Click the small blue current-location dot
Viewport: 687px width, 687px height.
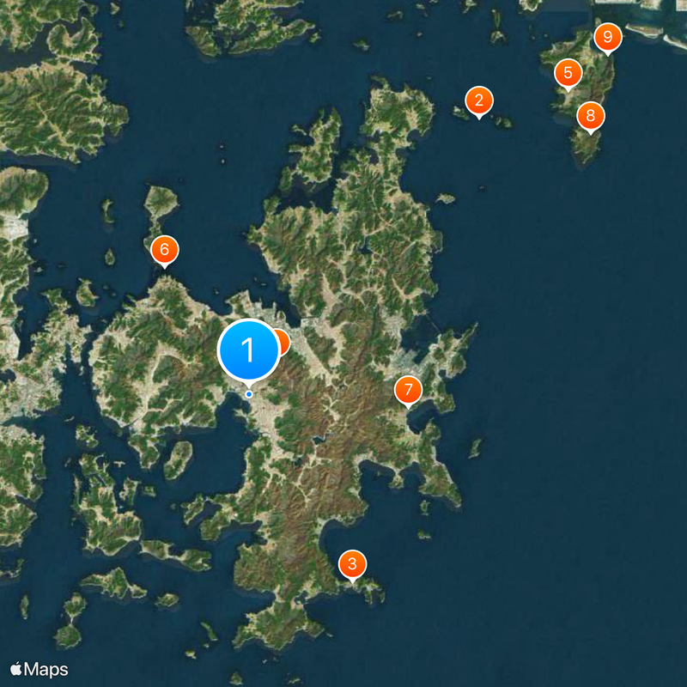pos(249,394)
